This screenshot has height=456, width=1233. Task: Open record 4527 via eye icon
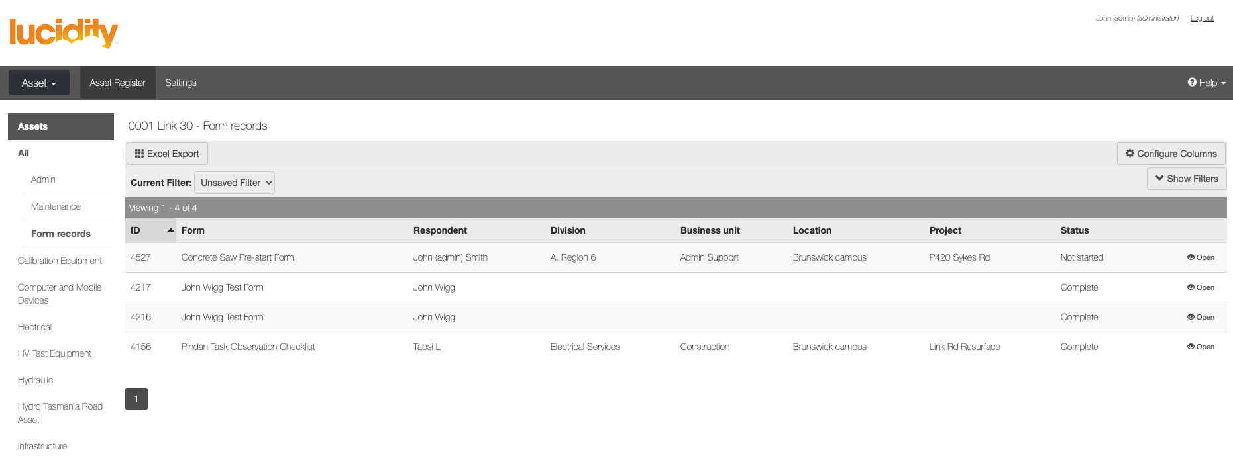[1191, 257]
